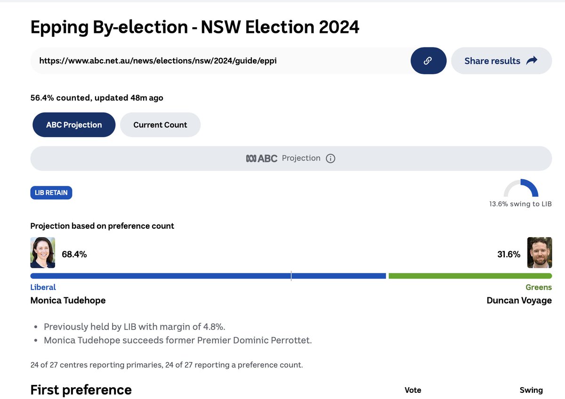The image size is (565, 399).
Task: Click the 31.6% figure
Action: [509, 254]
